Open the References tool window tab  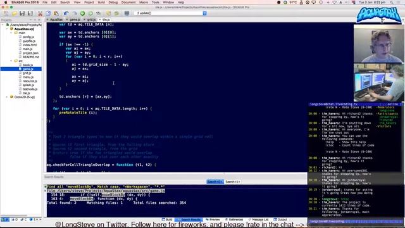click(x=234, y=220)
